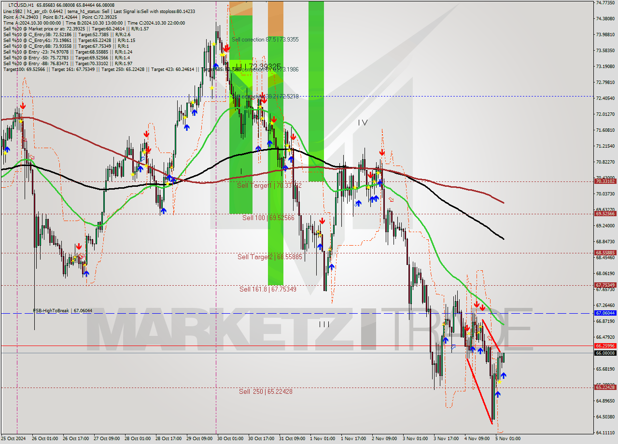Click the current price tag 66.08008 on axis
The width and height of the screenshot is (618, 444).
pyautogui.click(x=605, y=353)
